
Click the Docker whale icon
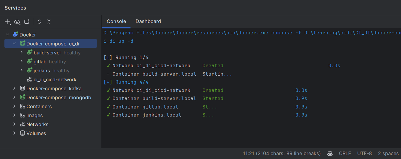coord(15,35)
